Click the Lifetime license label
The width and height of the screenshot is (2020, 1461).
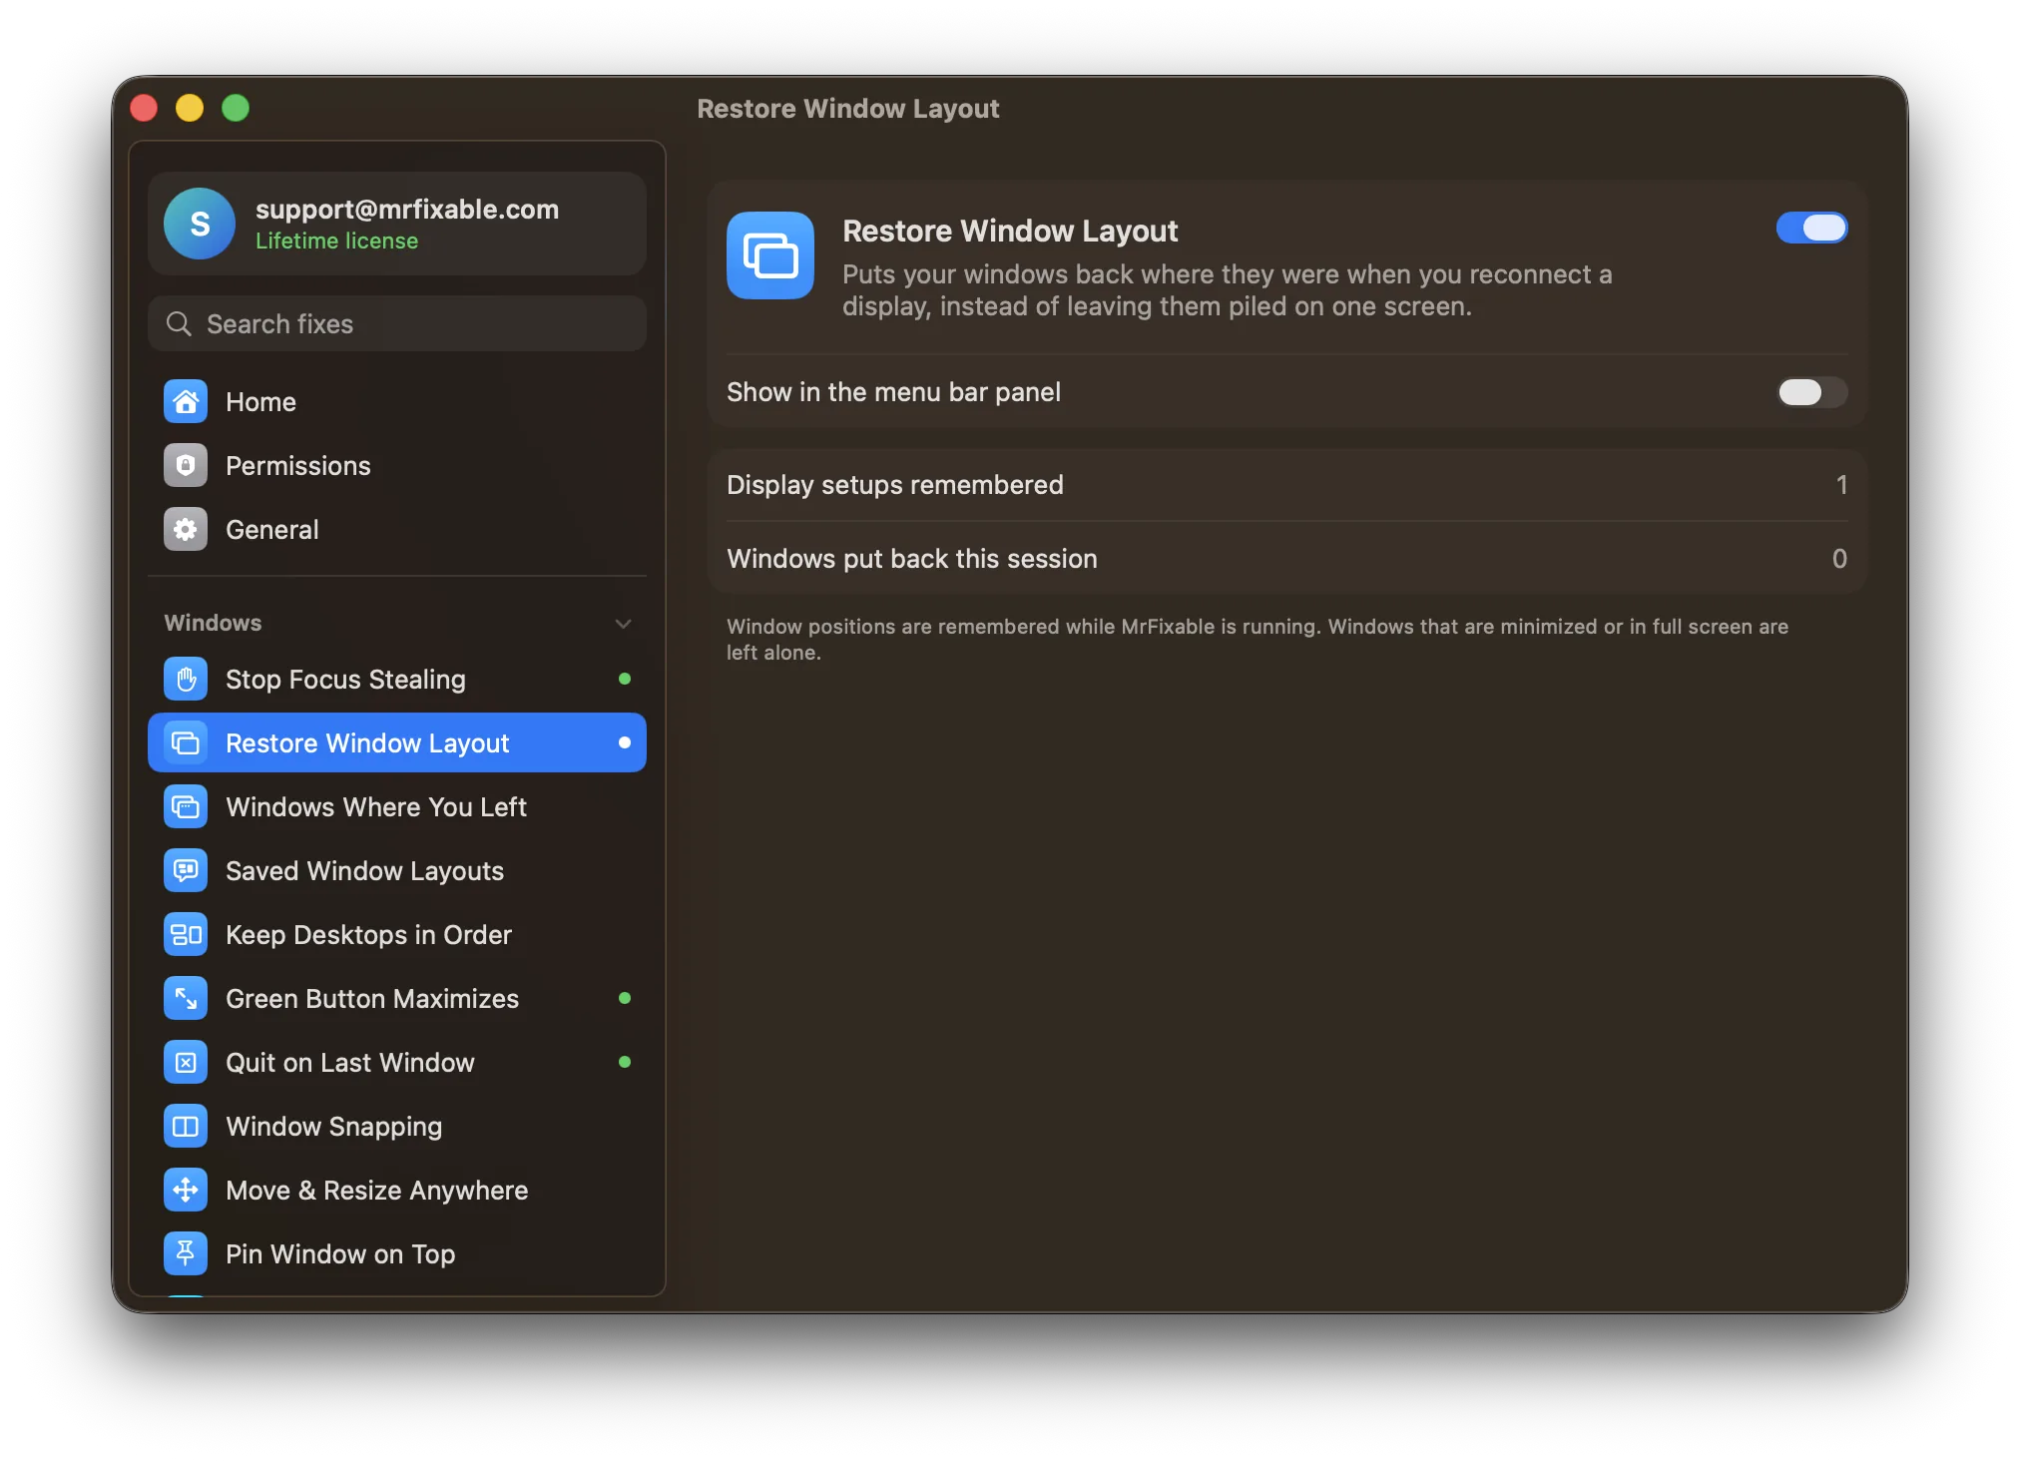pos(336,242)
